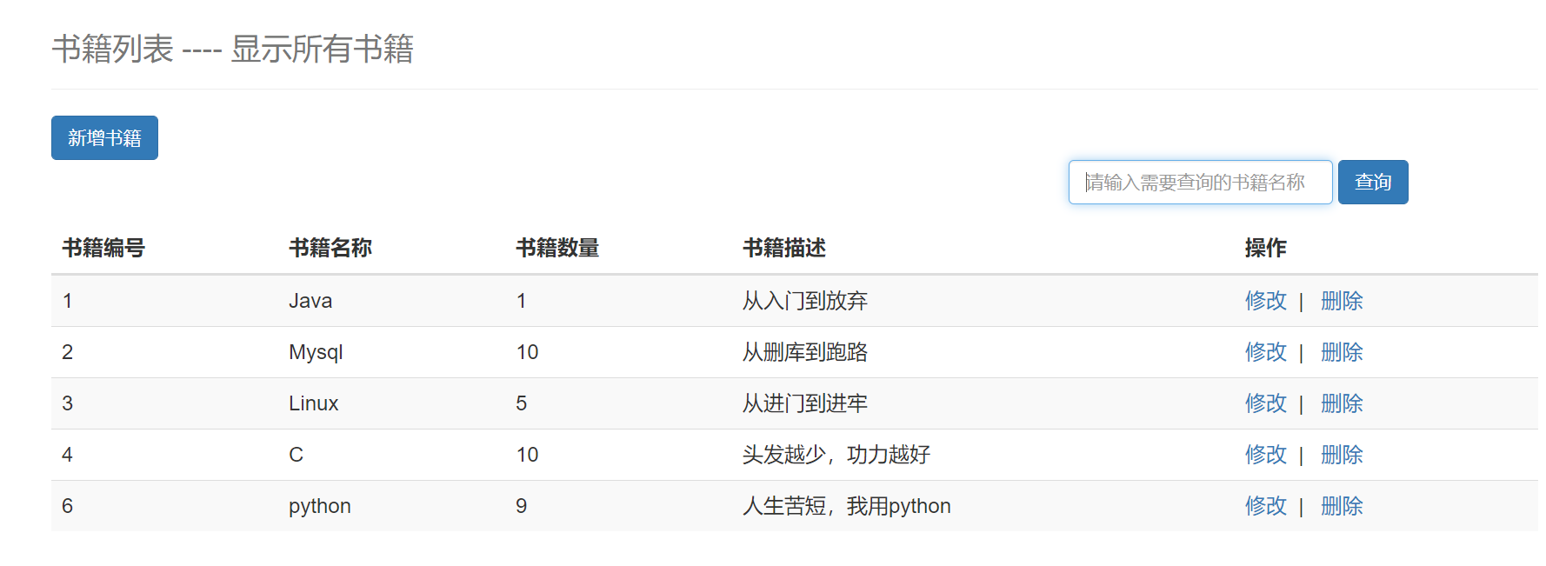Image resolution: width=1546 pixels, height=566 pixels.
Task: Focus the book name search field
Action: [1200, 182]
